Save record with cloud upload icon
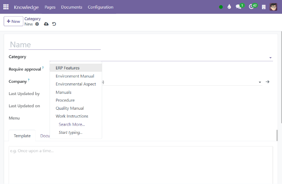Image resolution: width=282 pixels, height=184 pixels. click(x=46, y=24)
